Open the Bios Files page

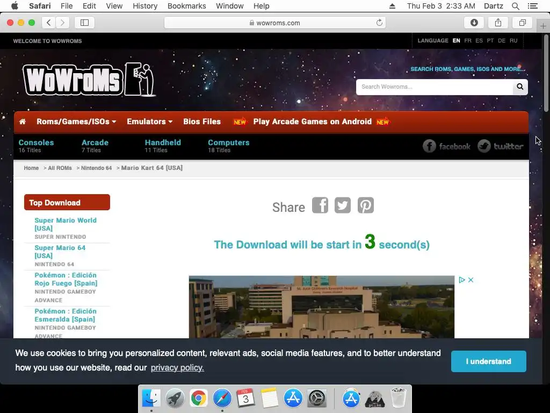(x=202, y=122)
